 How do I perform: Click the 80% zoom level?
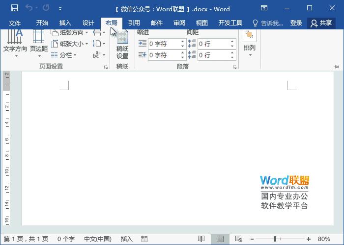tap(324, 239)
